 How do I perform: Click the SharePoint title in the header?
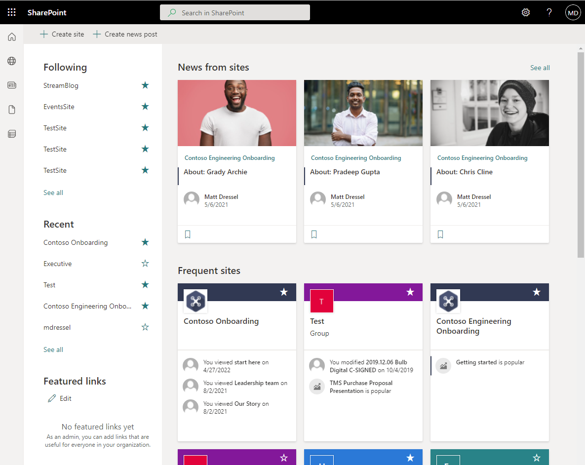(46, 12)
